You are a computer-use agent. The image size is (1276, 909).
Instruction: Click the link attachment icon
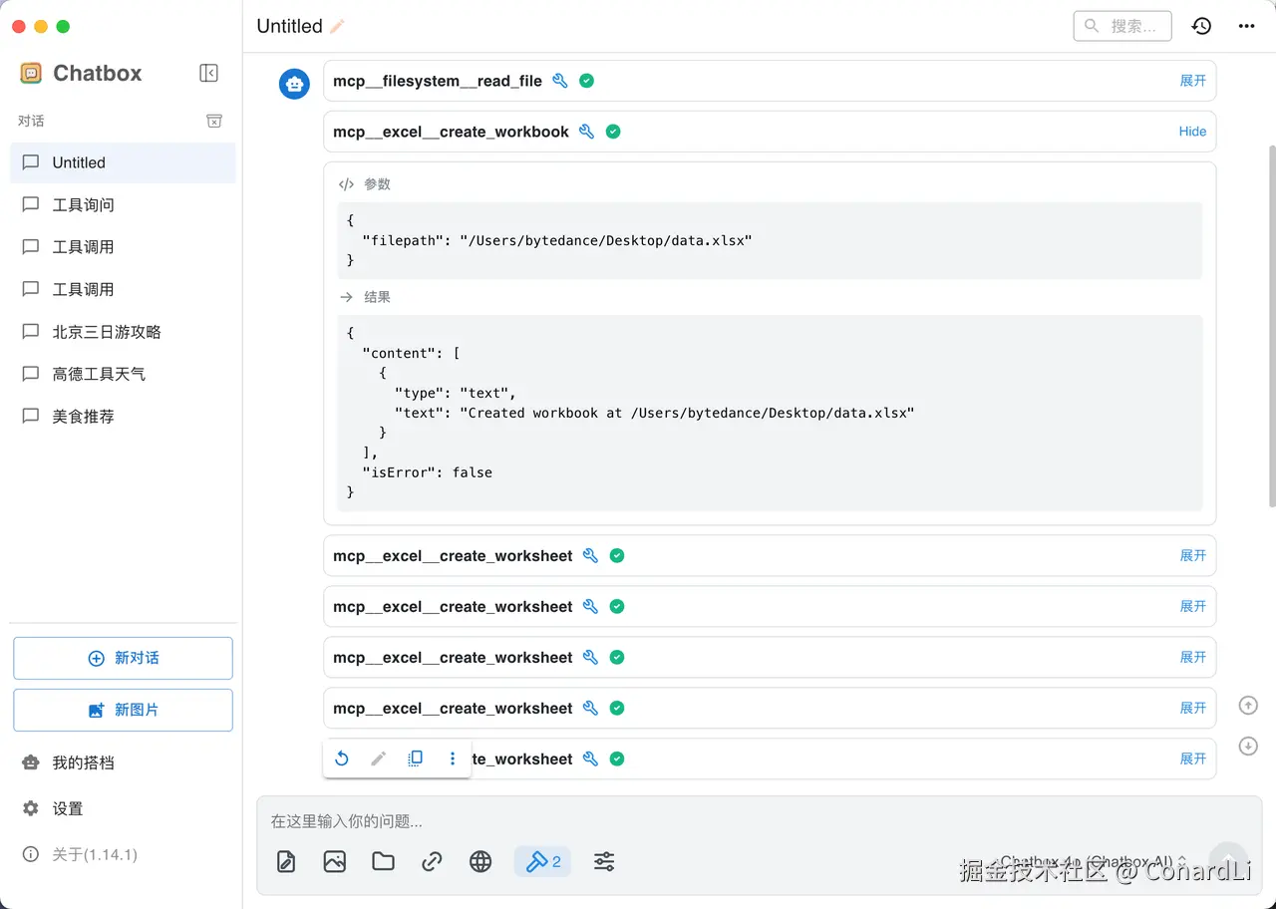coord(432,862)
